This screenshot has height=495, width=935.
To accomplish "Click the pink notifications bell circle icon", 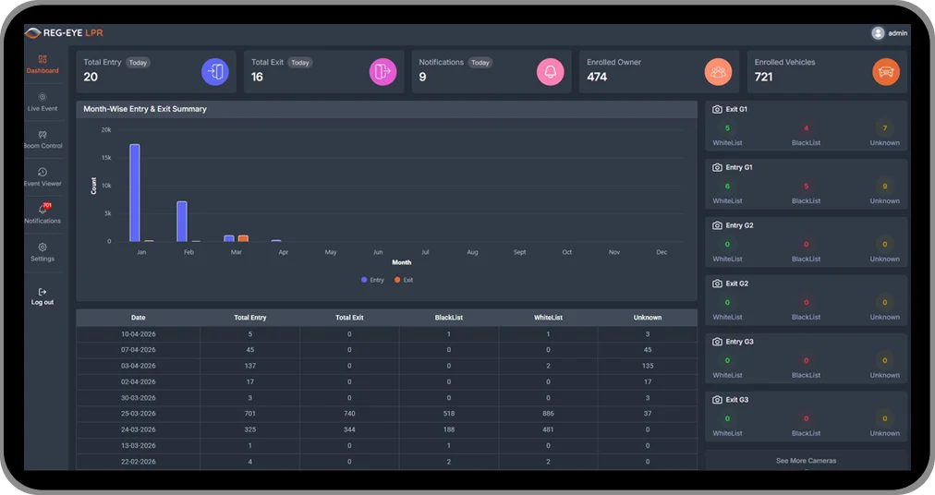I will point(550,71).
